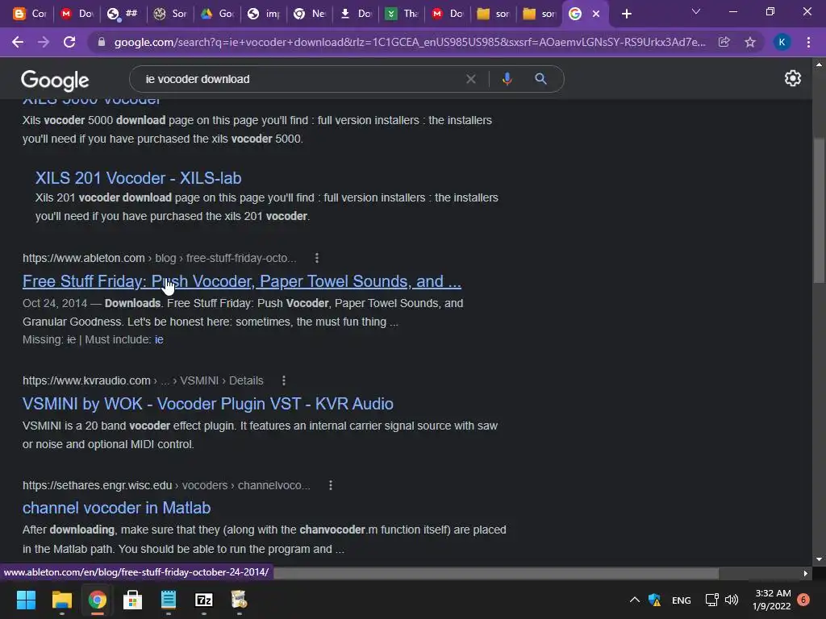Open 7-Zip from taskbar
The image size is (826, 619).
[204, 600]
